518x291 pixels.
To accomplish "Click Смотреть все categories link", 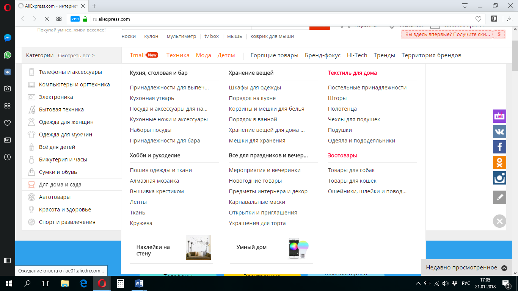I will click(x=76, y=55).
